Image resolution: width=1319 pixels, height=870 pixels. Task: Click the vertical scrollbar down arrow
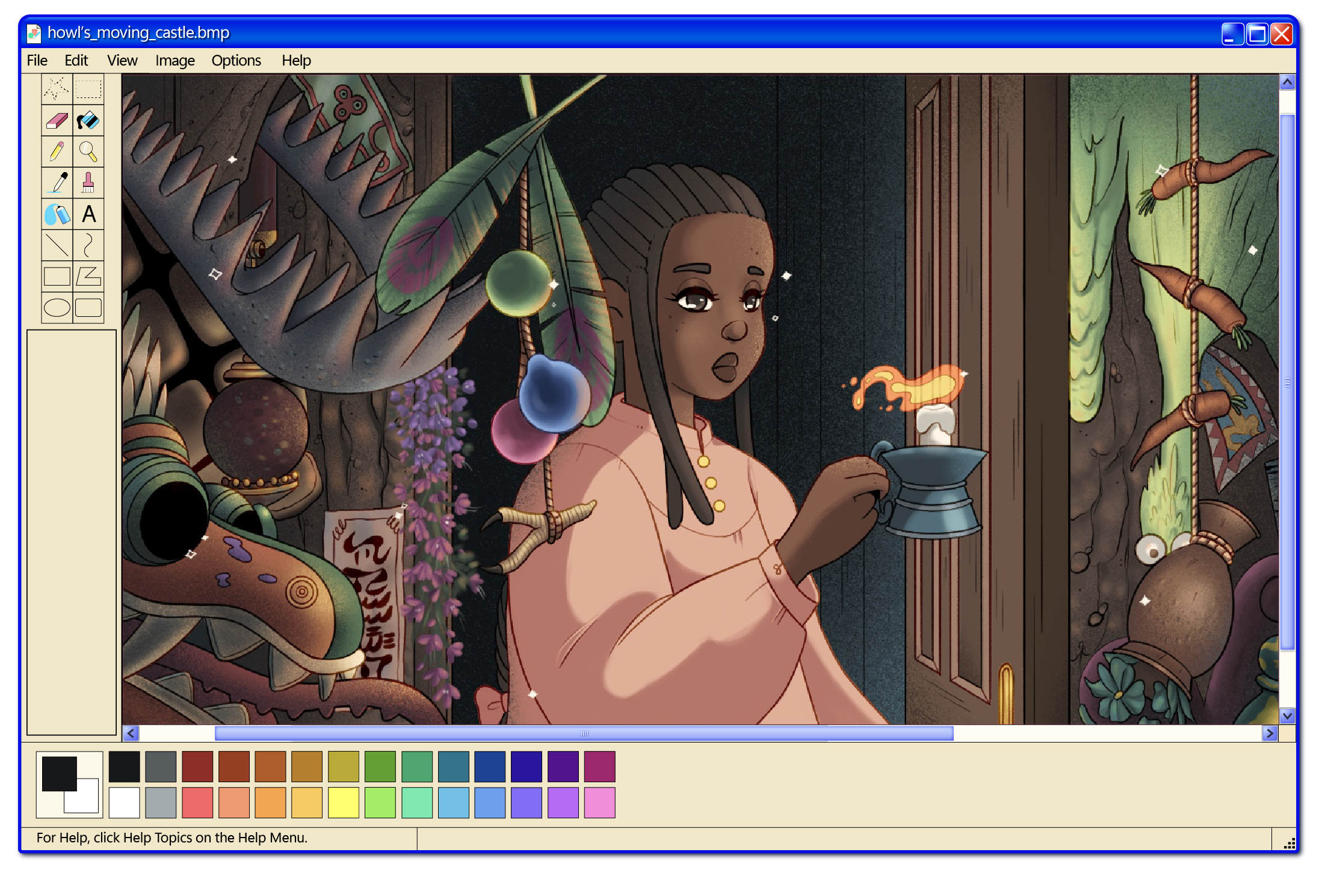pos(1287,715)
